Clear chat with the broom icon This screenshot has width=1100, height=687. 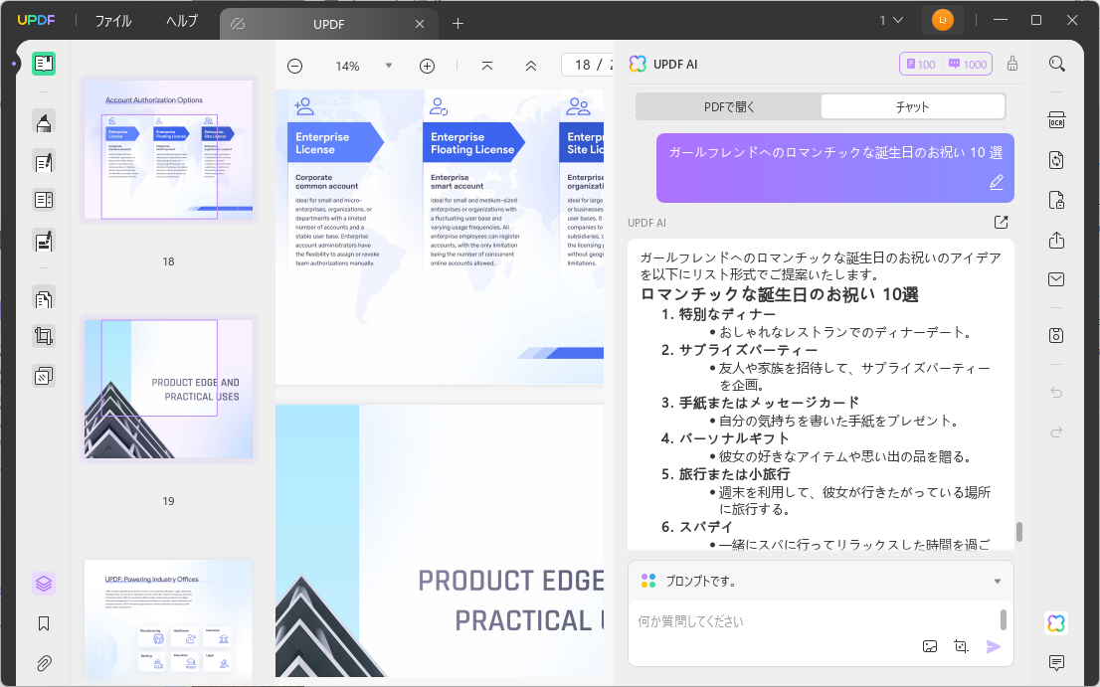(x=1012, y=64)
